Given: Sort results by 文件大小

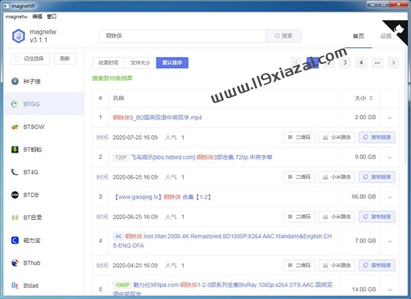Looking at the screenshot, I should coord(140,62).
